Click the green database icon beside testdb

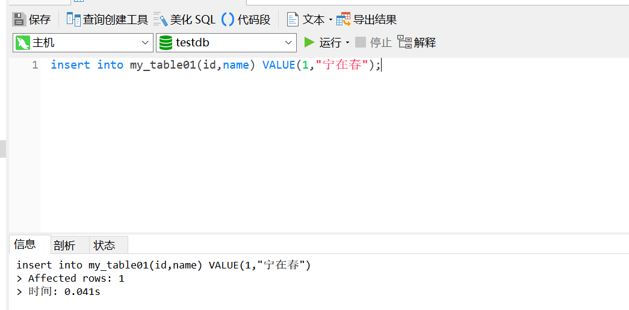tap(166, 43)
